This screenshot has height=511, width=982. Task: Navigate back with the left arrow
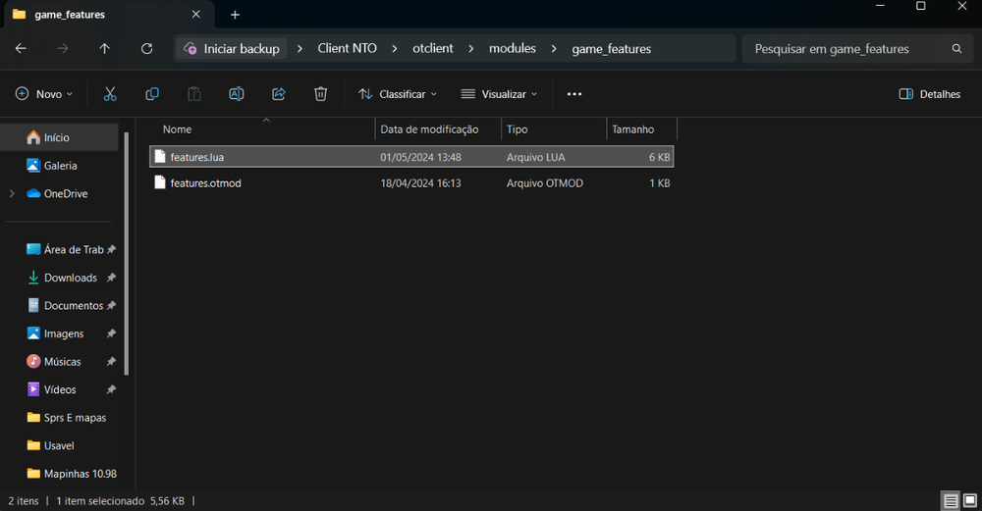tap(21, 49)
